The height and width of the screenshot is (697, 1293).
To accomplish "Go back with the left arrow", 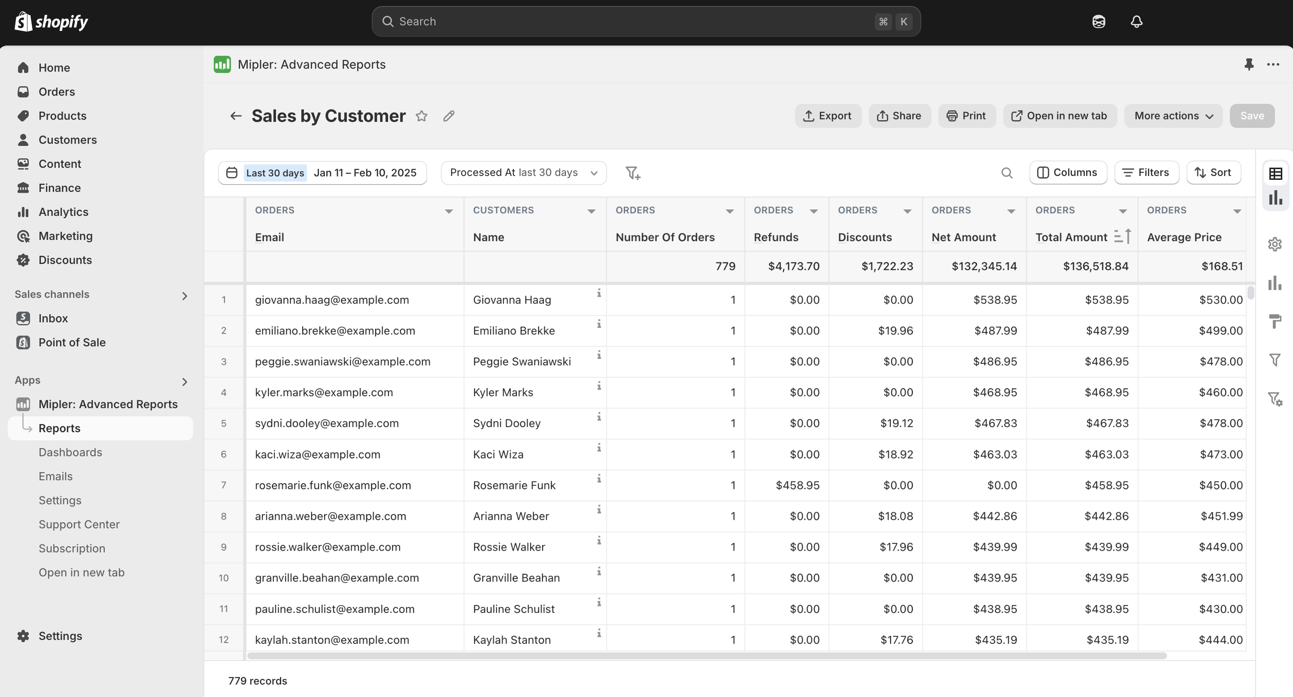I will pyautogui.click(x=235, y=116).
